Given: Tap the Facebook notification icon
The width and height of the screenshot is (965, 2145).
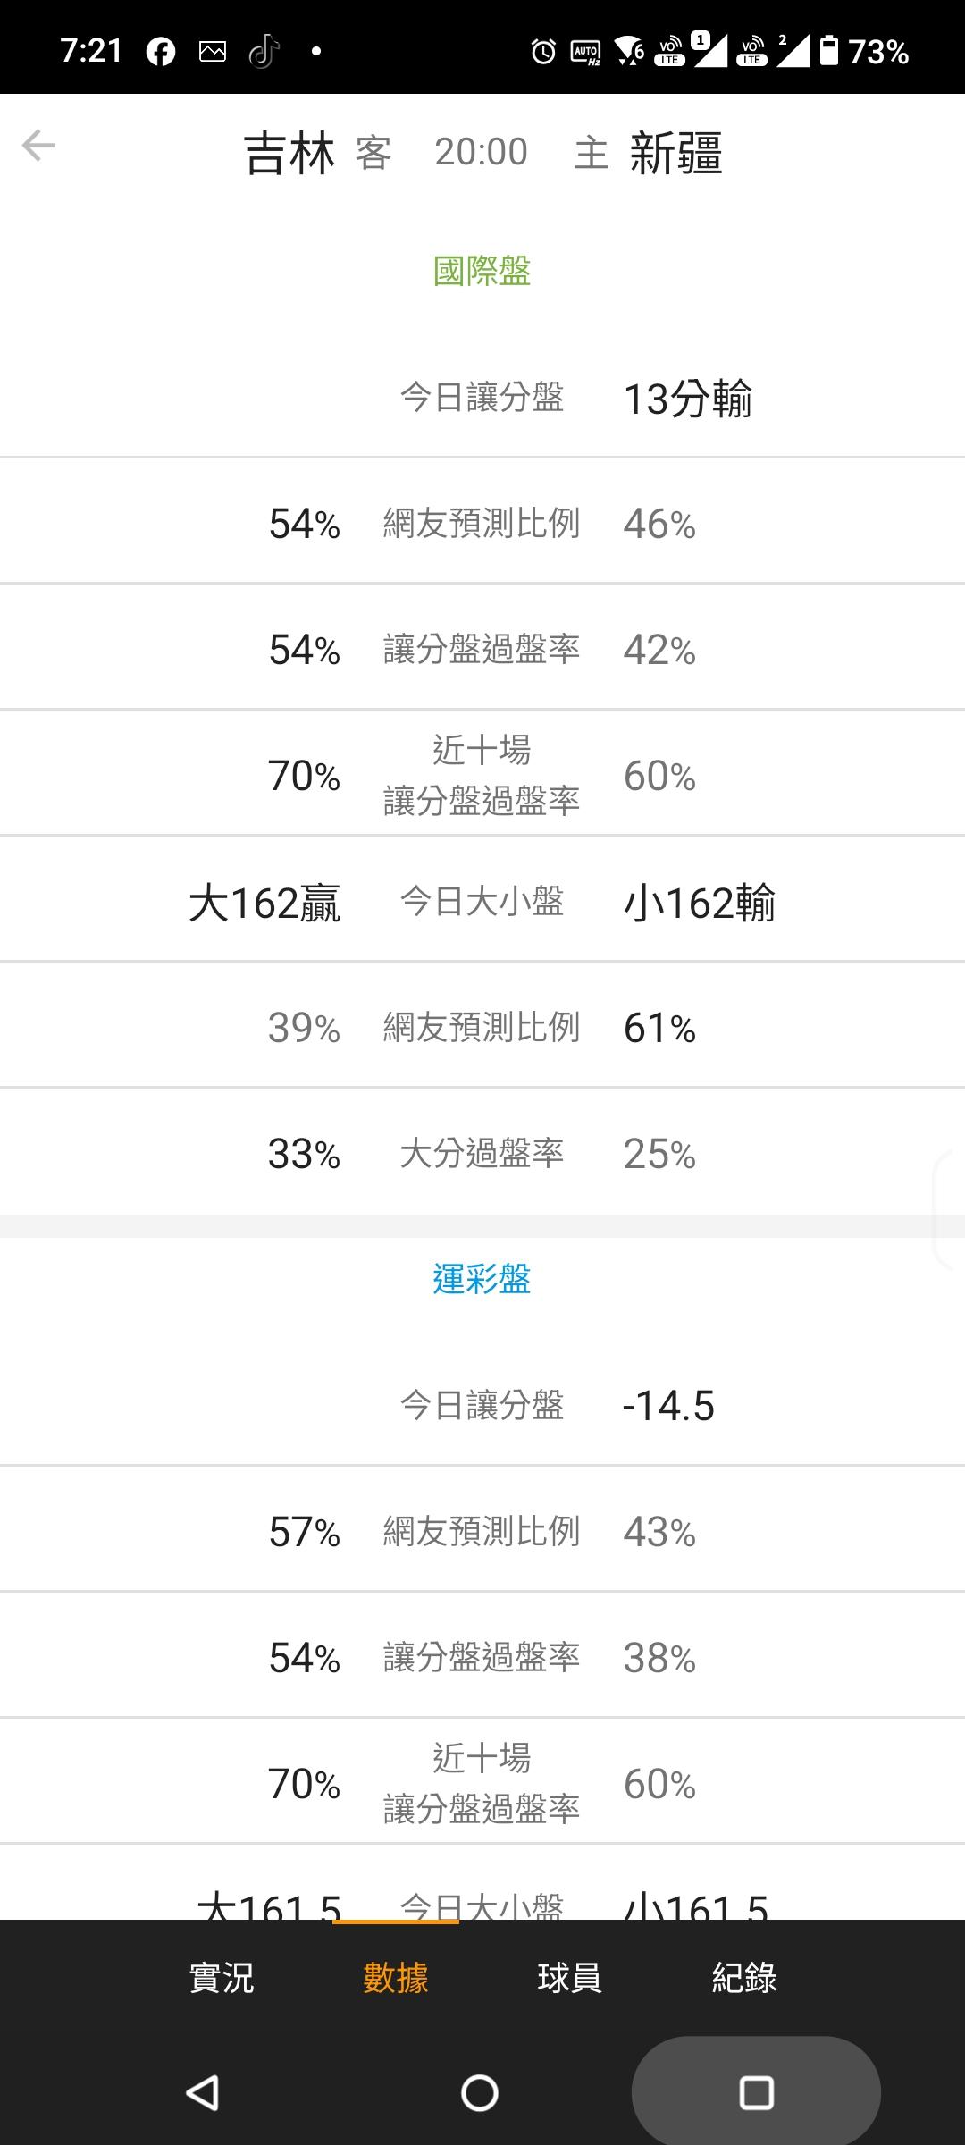Looking at the screenshot, I should coord(161,52).
